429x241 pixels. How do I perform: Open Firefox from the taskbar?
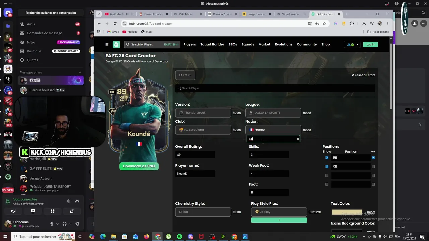[x=146, y=237]
